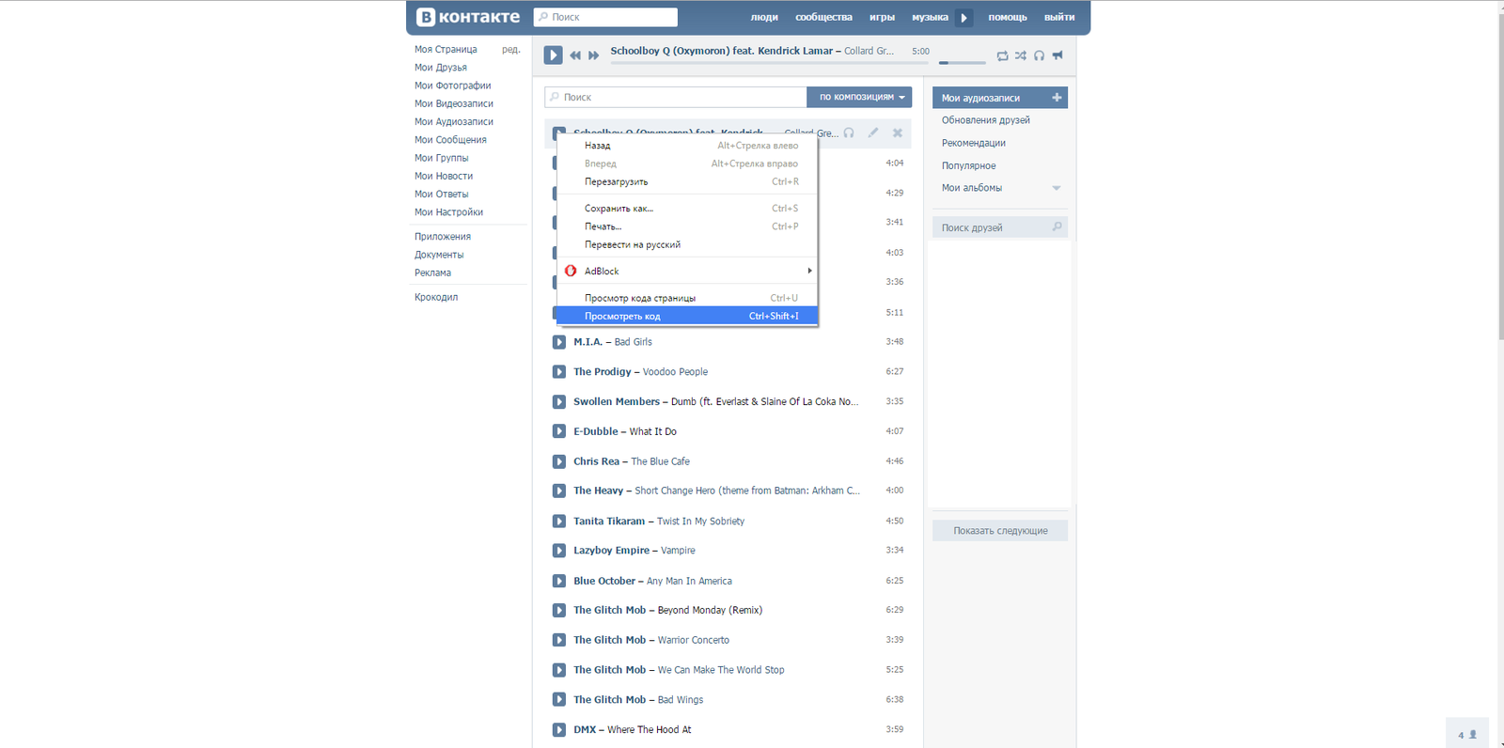Choose Сохранить как... in context menu
The height and width of the screenshot is (748, 1504).
[687, 209]
